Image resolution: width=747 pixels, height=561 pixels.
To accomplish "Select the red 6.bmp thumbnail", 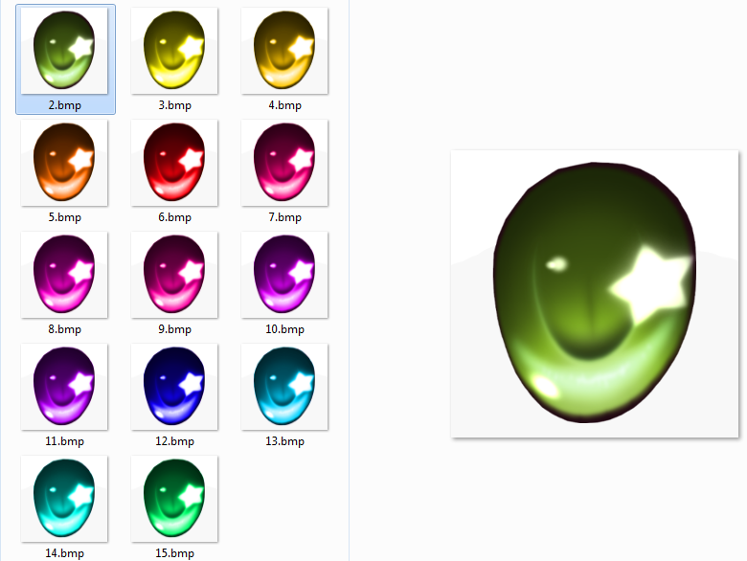I will coord(174,163).
